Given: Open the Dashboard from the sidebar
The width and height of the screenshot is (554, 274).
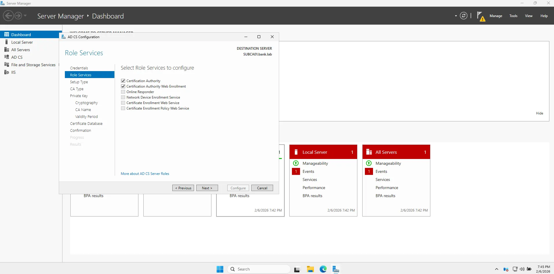Looking at the screenshot, I should pyautogui.click(x=21, y=34).
